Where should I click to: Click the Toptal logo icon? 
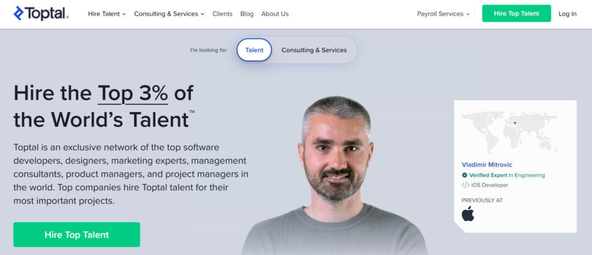tap(18, 13)
